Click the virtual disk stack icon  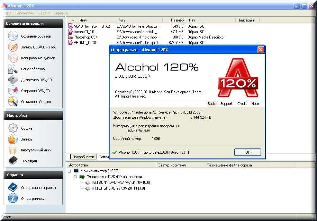click(x=13, y=150)
